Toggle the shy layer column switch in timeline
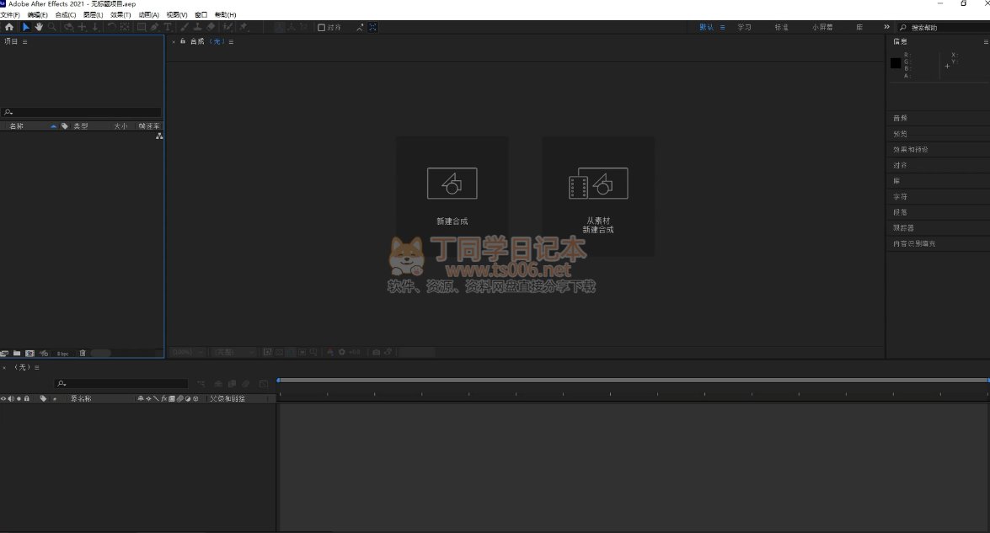This screenshot has width=990, height=533. click(140, 398)
